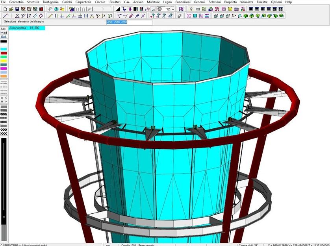Click the red stop square icon

(x=41, y=9)
